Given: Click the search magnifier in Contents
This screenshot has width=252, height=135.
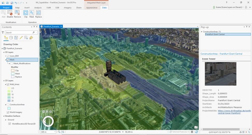Looking at the screenshot, I should click(33, 33).
